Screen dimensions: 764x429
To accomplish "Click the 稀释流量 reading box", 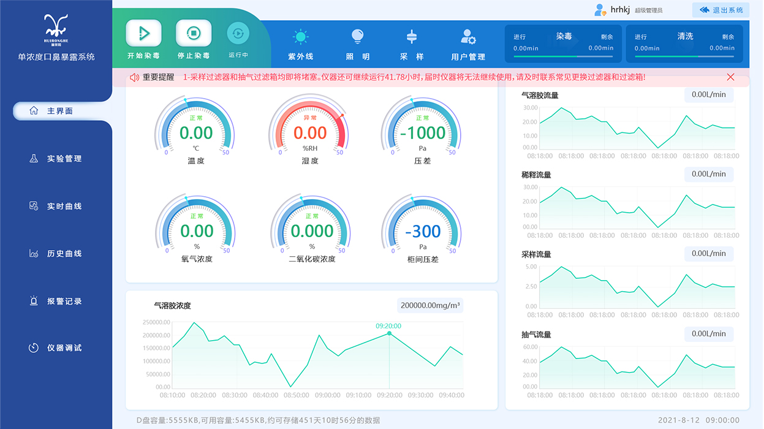I will [708, 174].
